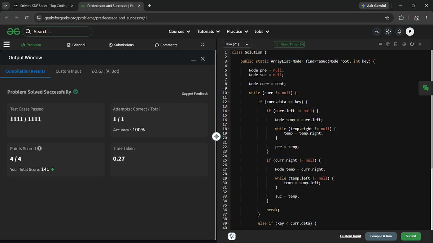The height and width of the screenshot is (243, 433).
Task: Open the Java (21) language dropdown
Action: (237, 44)
